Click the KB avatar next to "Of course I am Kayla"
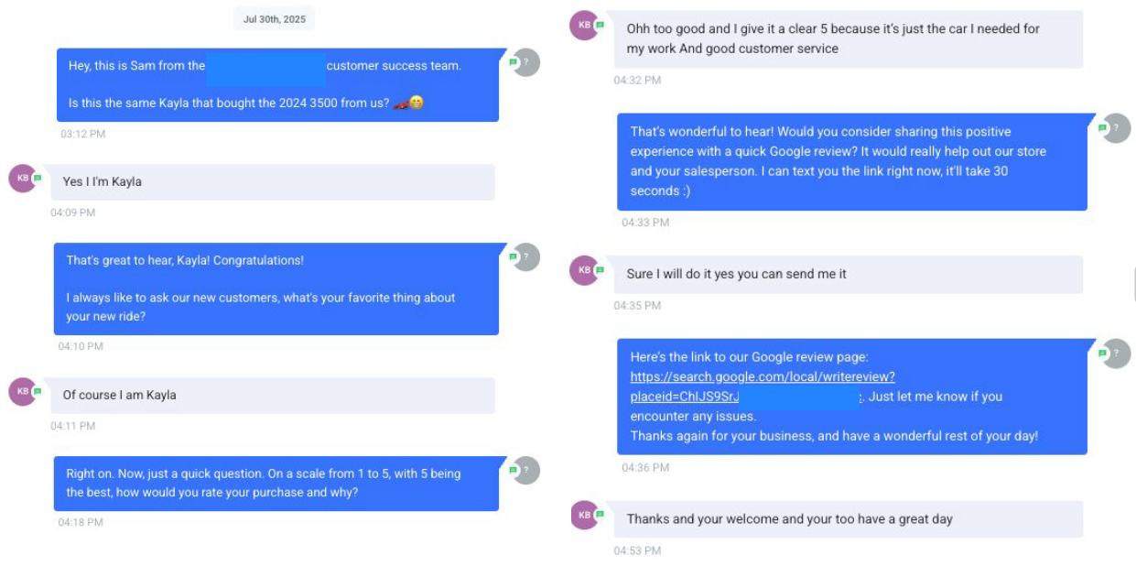This screenshot has width=1136, height=566. (21, 391)
